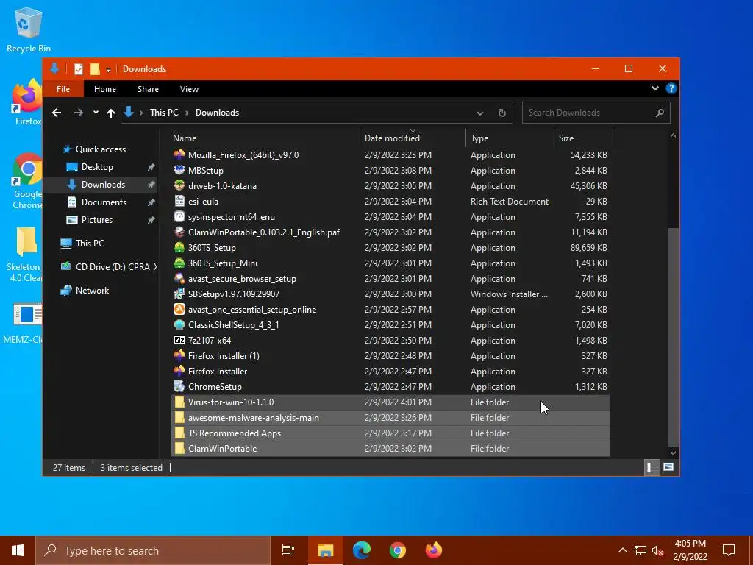Open the Home ribbon tab

(104, 89)
